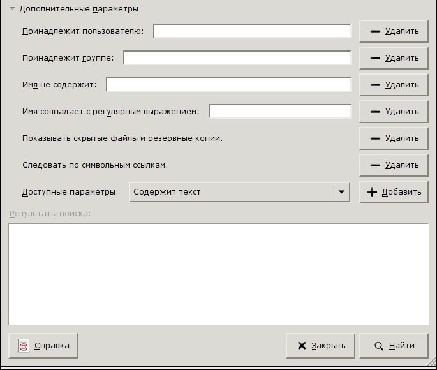The image size is (437, 370).
Task: Remove the Следовать по символьным ссылкам option
Action: tap(394, 165)
